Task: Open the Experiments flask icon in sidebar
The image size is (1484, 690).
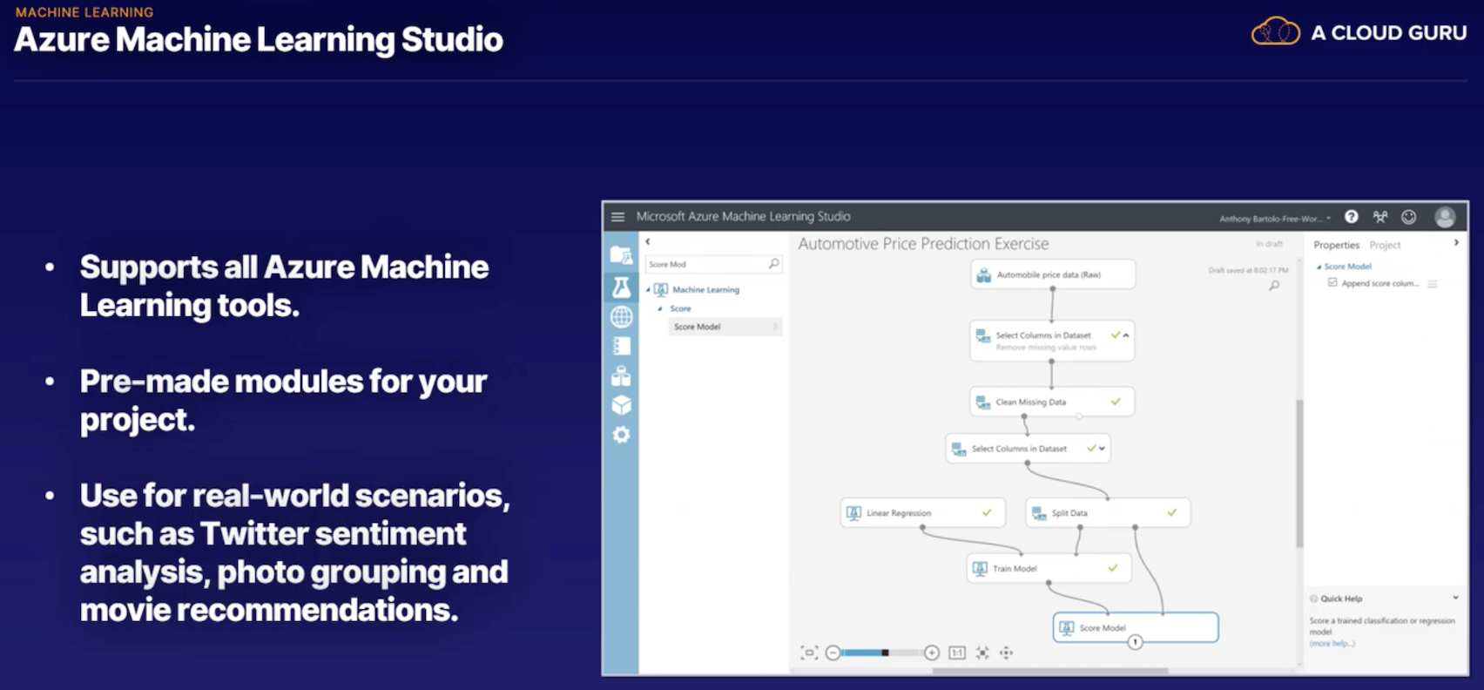Action: coord(621,287)
